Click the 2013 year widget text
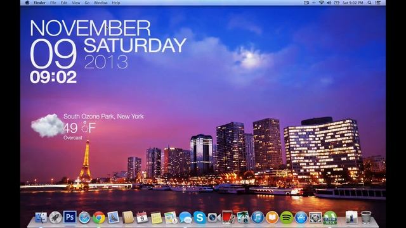The height and width of the screenshot is (228, 406). [x=106, y=62]
